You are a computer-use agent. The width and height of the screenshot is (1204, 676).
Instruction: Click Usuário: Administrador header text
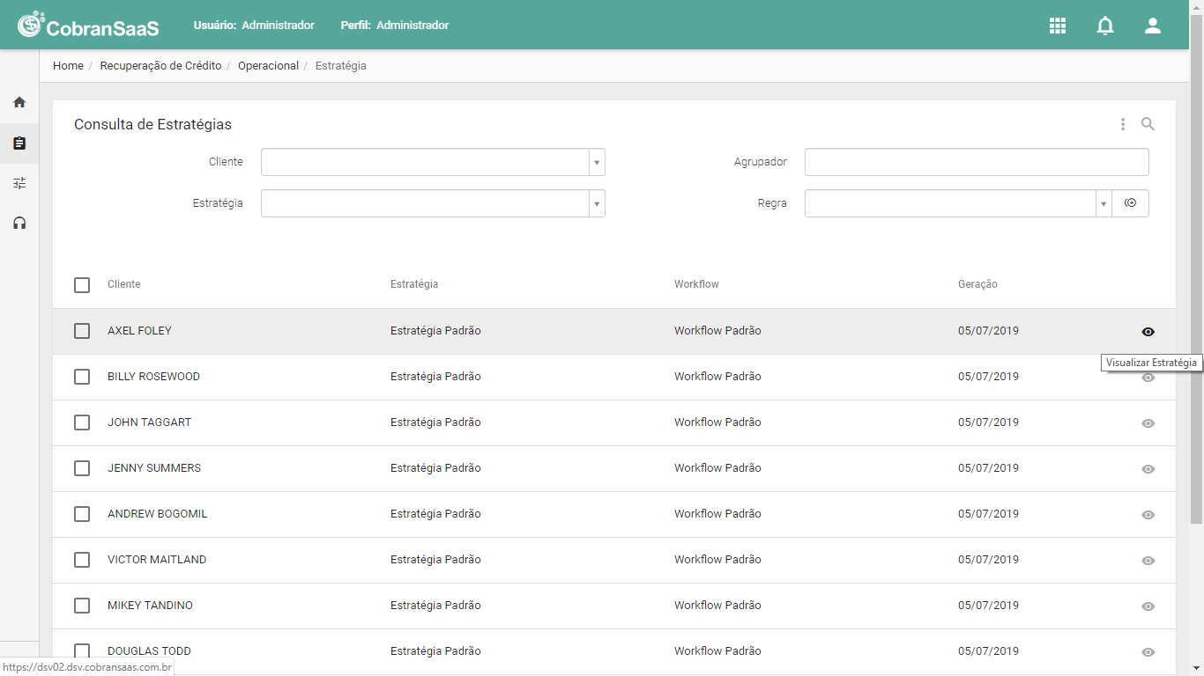tap(254, 26)
